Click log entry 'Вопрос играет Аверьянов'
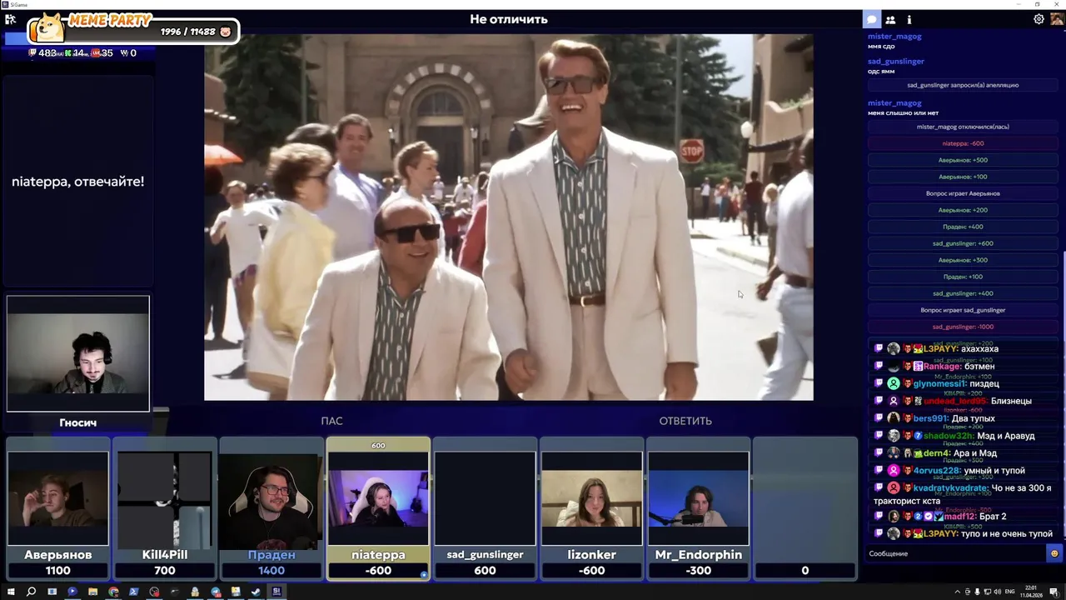This screenshot has height=600, width=1066. (x=963, y=193)
